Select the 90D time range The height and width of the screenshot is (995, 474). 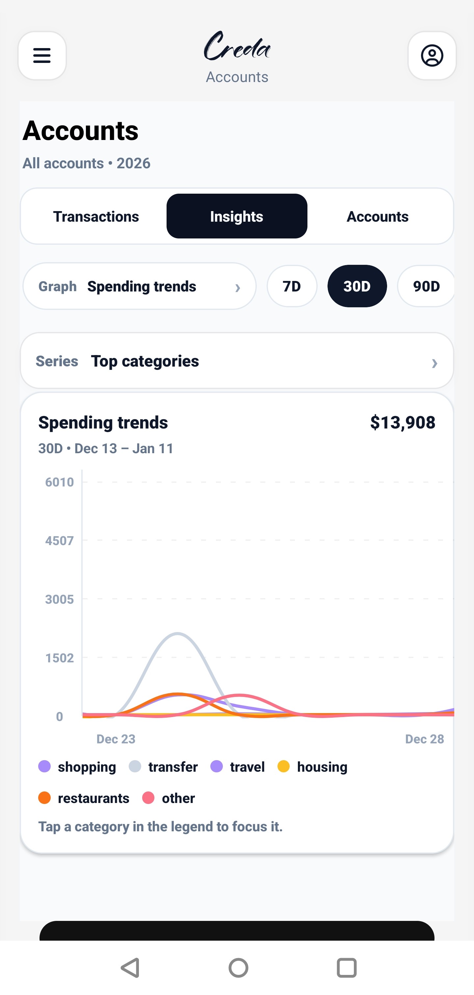point(427,286)
